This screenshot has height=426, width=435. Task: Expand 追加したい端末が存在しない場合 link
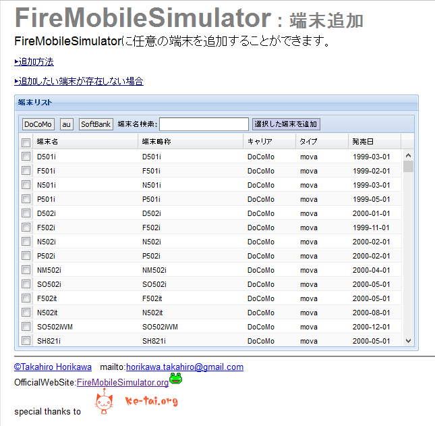pos(79,81)
